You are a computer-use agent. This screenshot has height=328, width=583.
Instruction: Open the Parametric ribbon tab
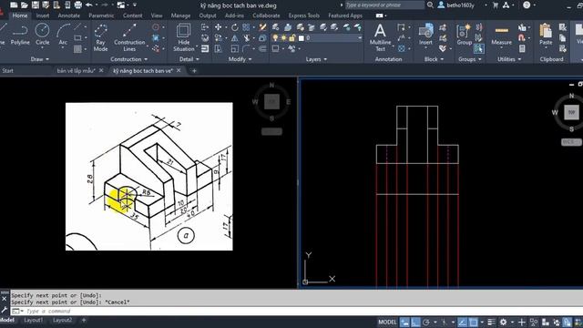pos(101,15)
